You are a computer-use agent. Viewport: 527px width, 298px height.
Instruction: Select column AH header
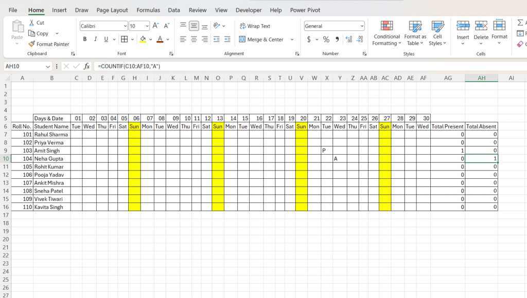point(481,78)
